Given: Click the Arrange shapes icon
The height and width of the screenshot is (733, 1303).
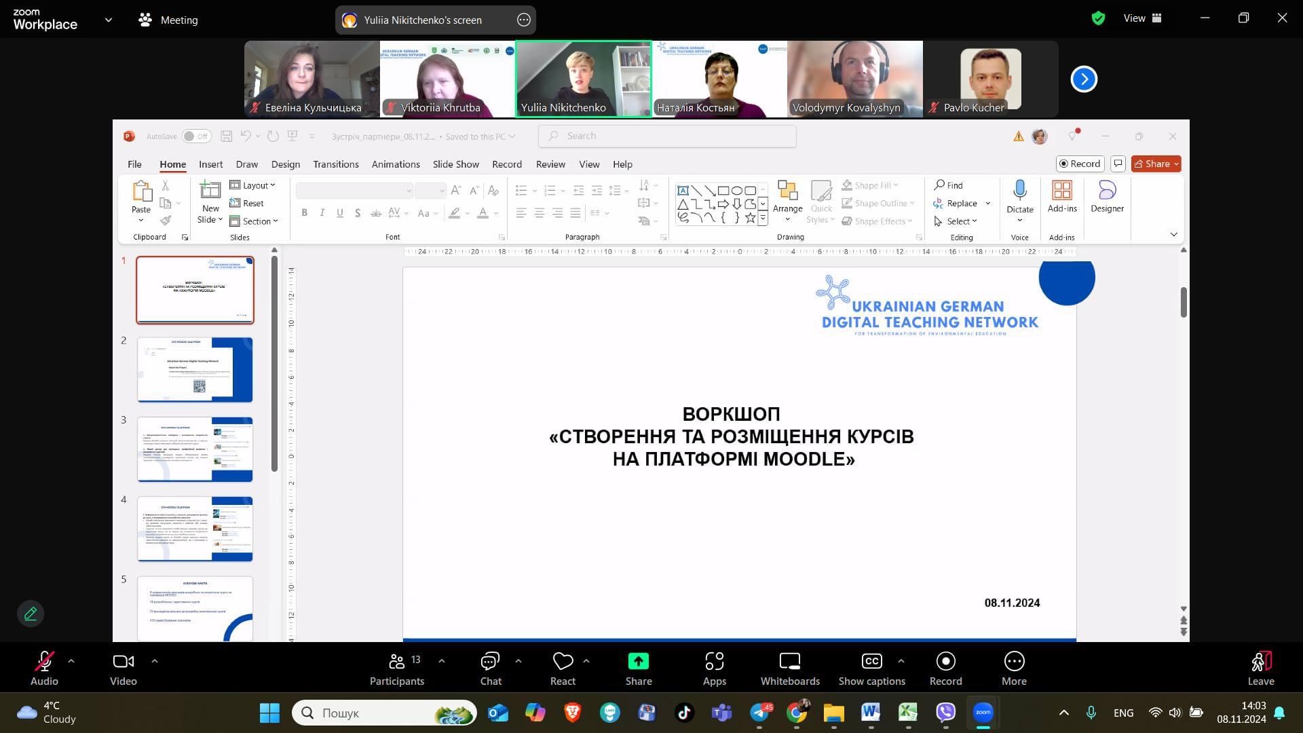Looking at the screenshot, I should [x=787, y=191].
